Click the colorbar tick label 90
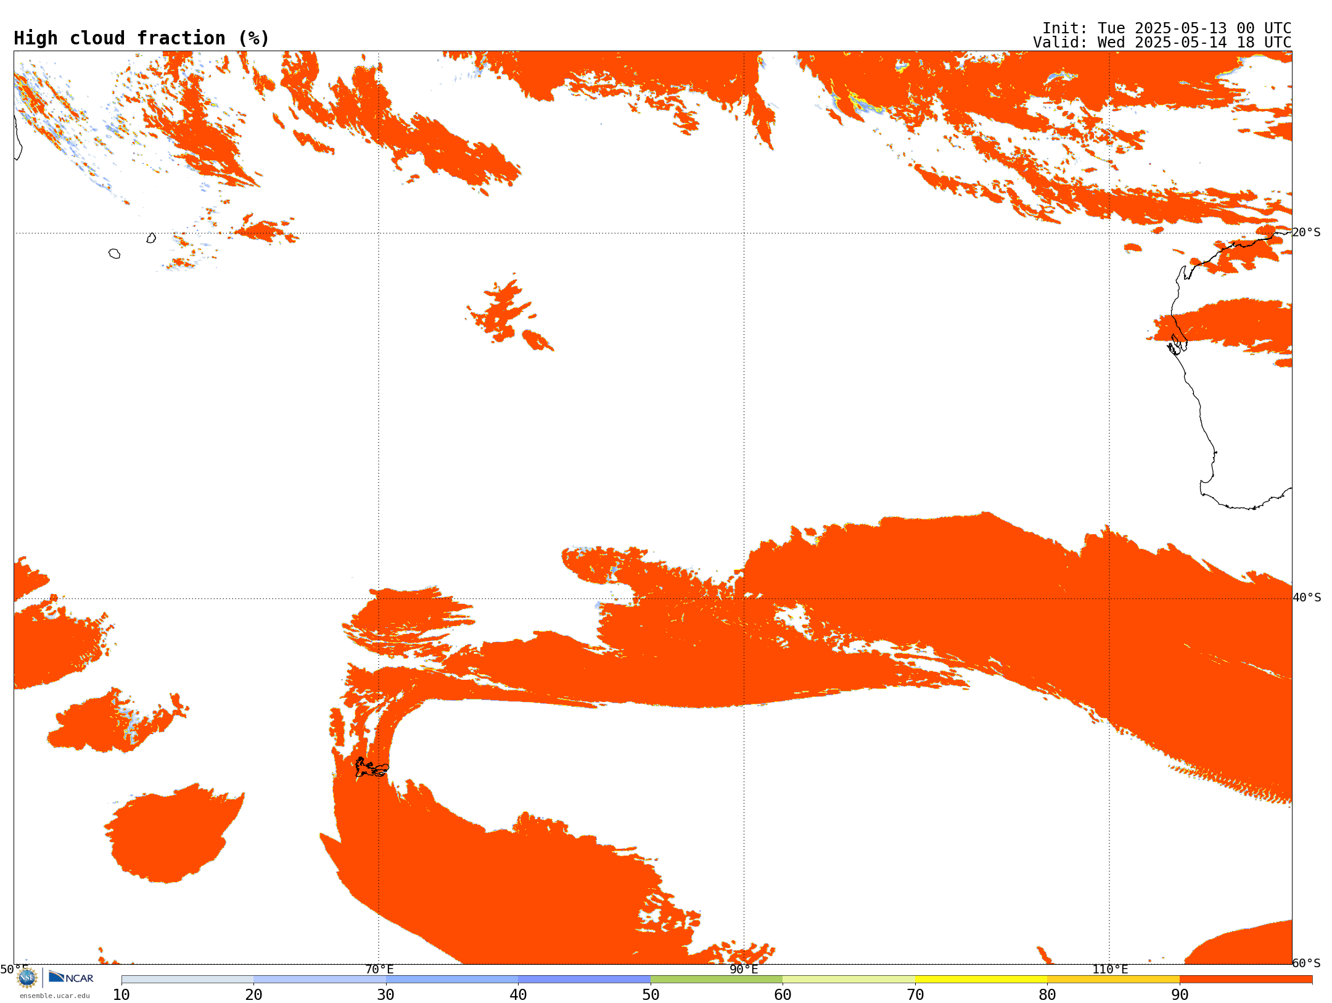1332x1003 pixels. (1180, 995)
